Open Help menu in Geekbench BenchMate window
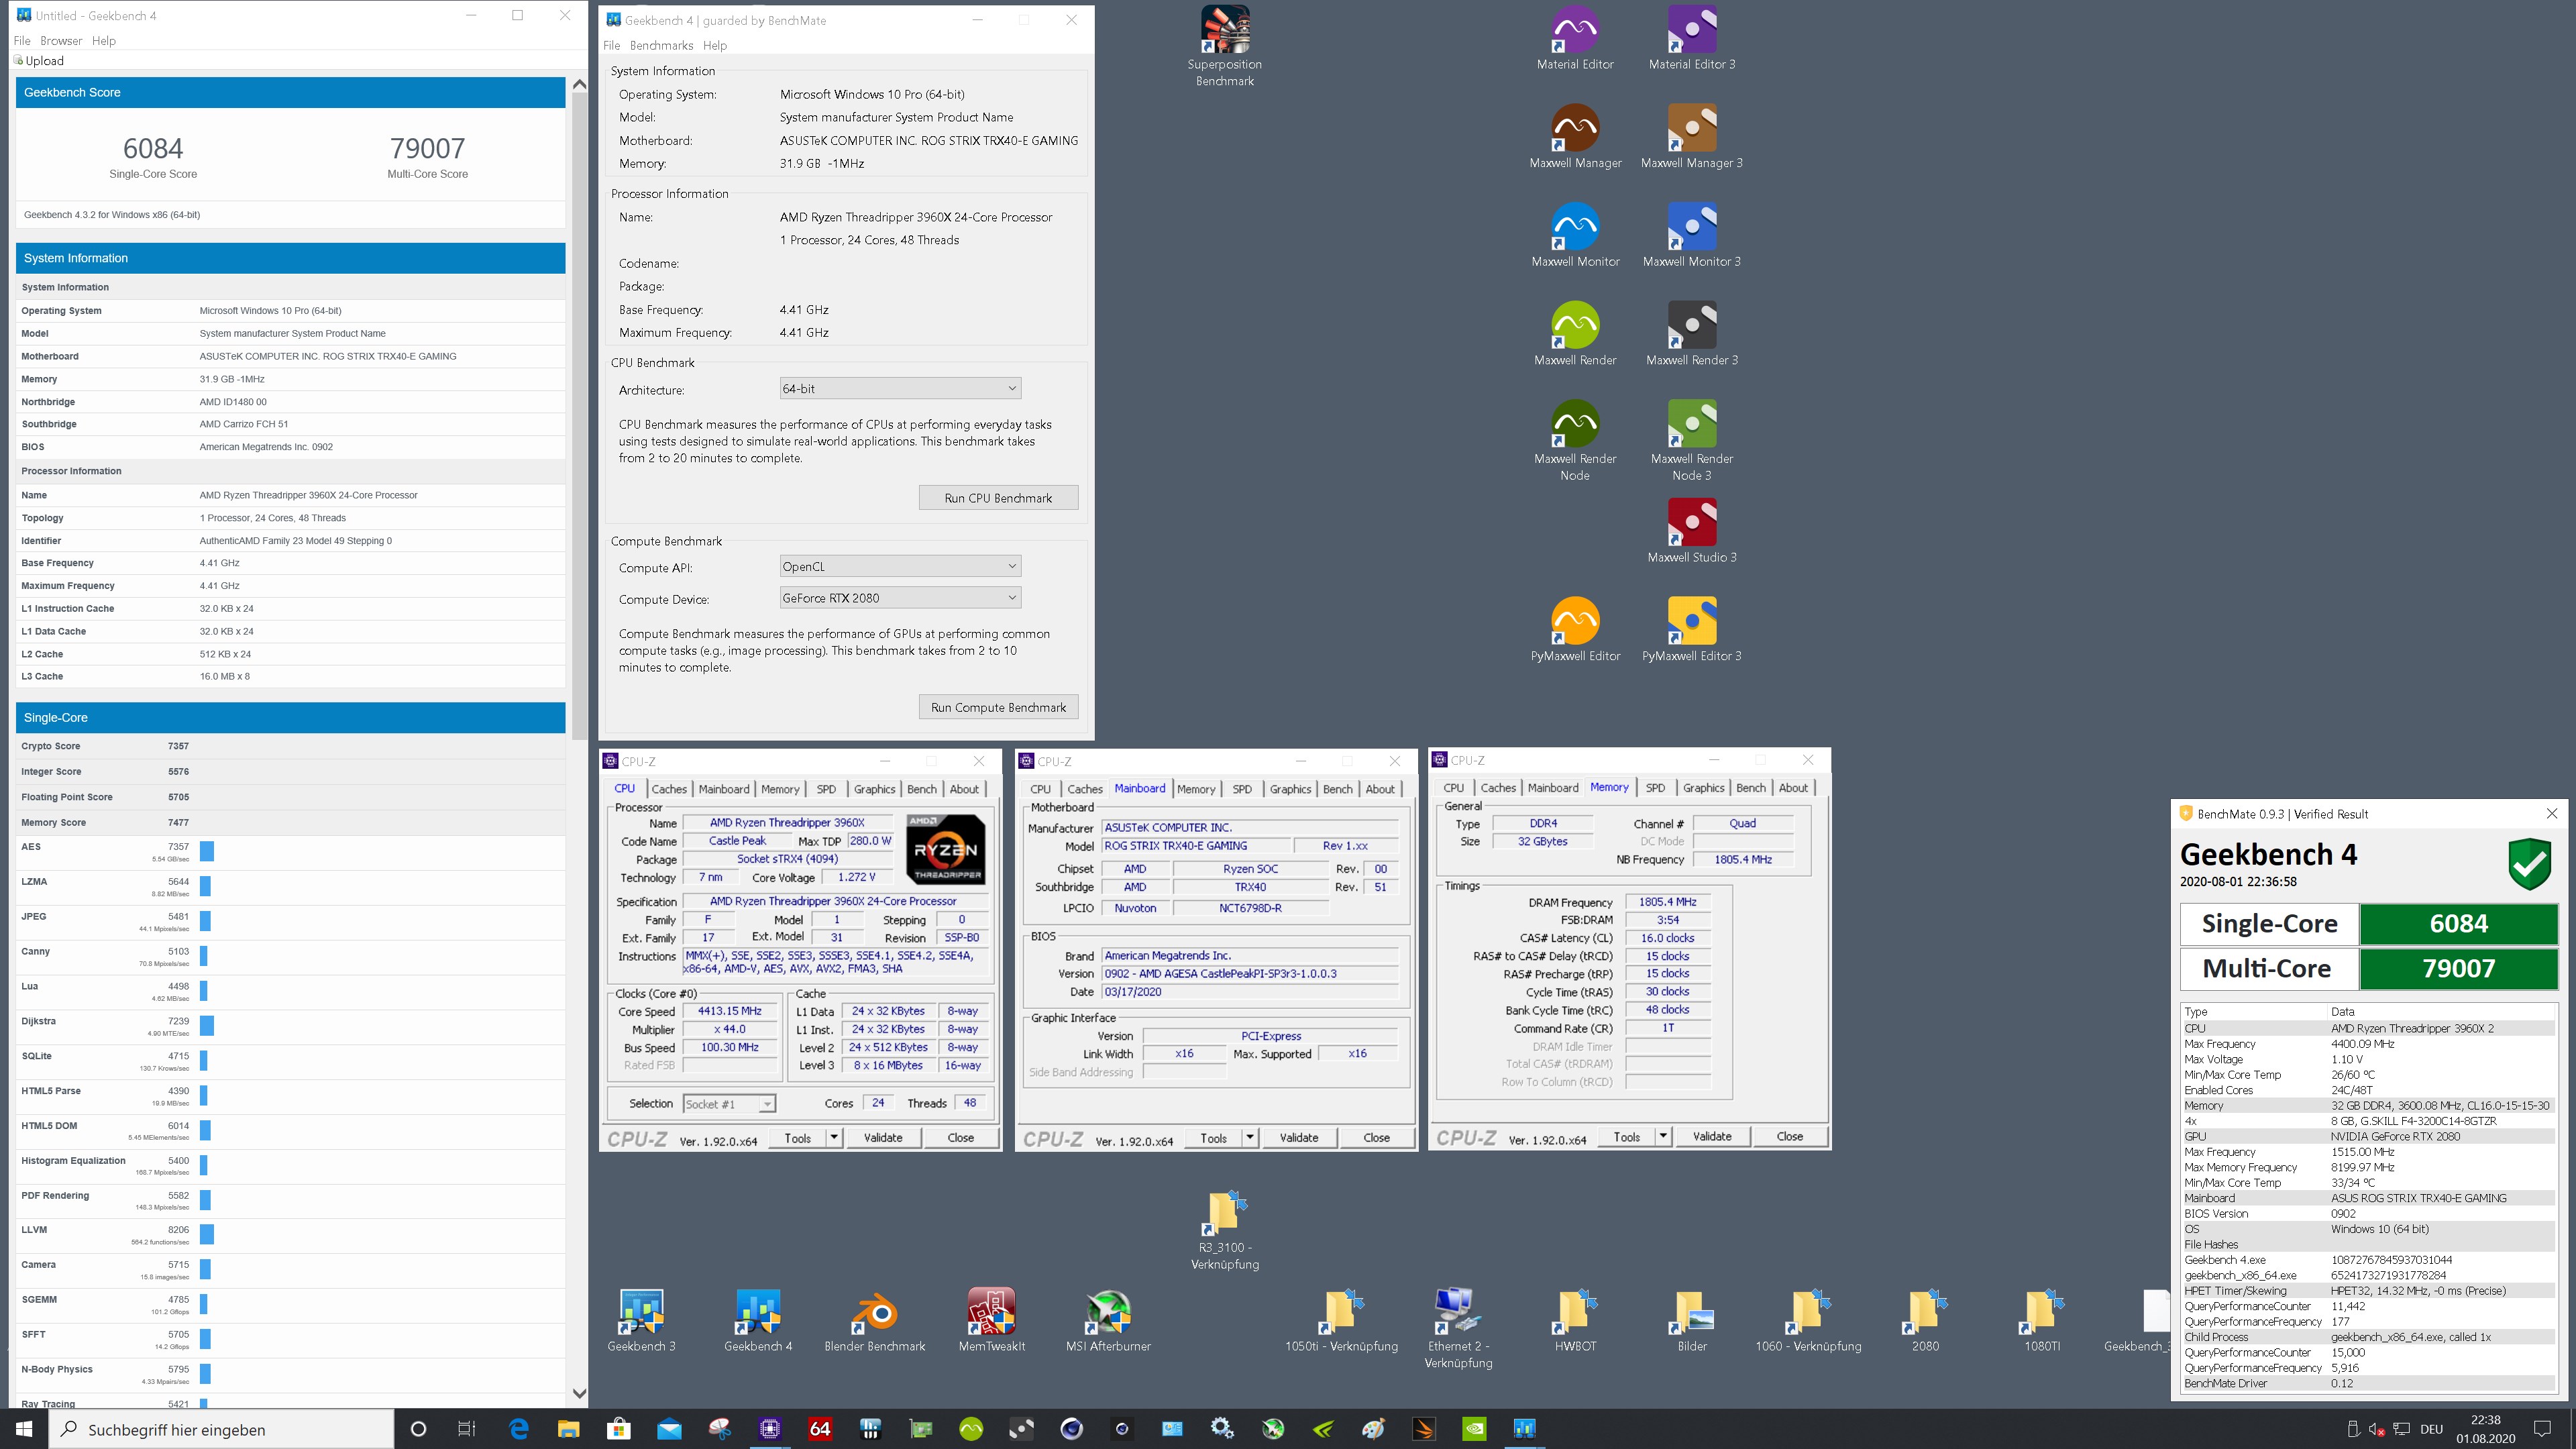Image resolution: width=2576 pixels, height=1449 pixels. click(x=715, y=45)
